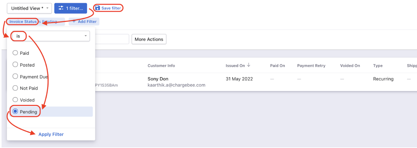This screenshot has height=148, width=417.
Task: Click customer name Sony Don
Action: 158,79
